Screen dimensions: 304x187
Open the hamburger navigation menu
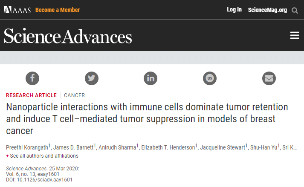(295, 35)
